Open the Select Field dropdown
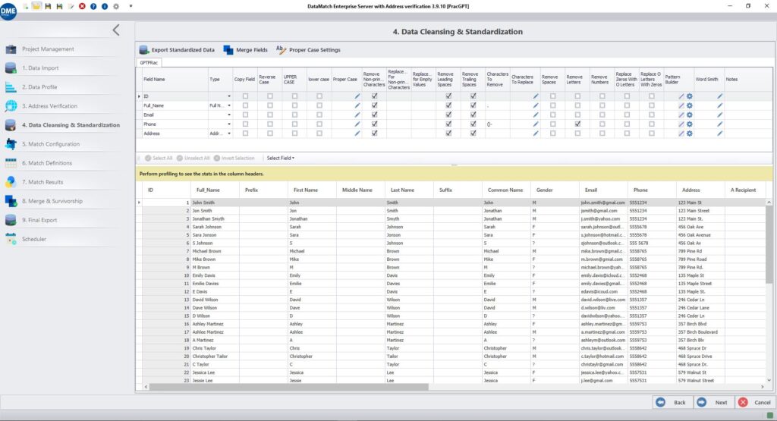 coord(281,158)
